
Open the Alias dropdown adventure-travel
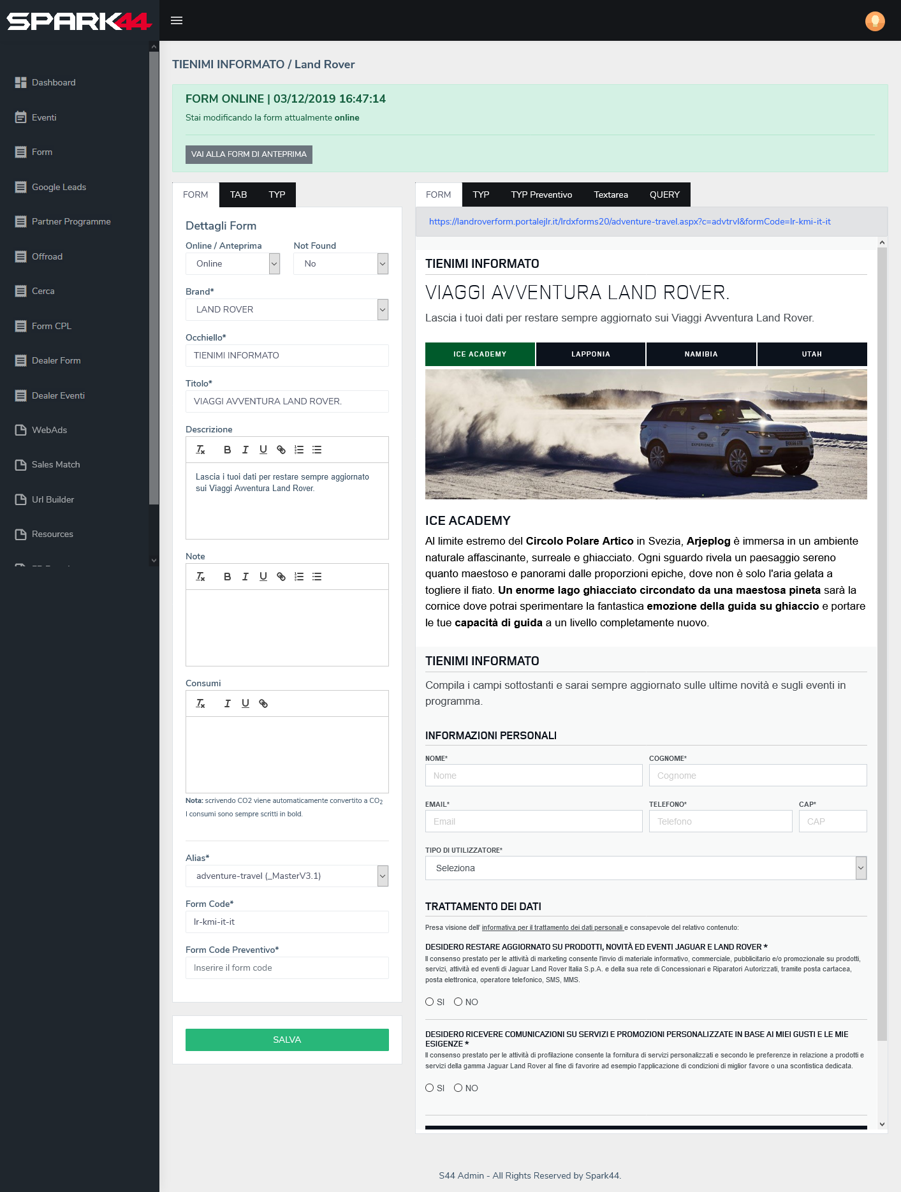[287, 876]
